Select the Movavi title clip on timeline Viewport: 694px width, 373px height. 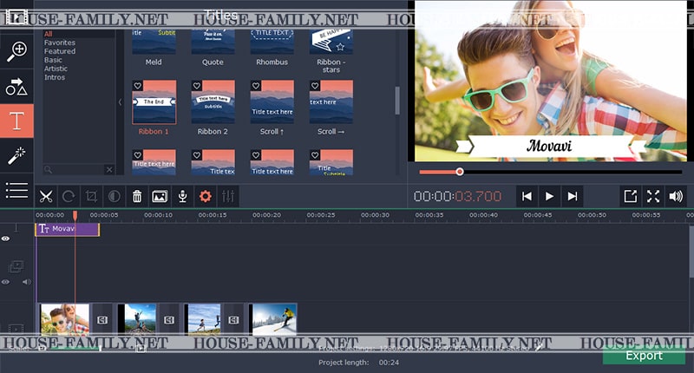[x=68, y=229]
